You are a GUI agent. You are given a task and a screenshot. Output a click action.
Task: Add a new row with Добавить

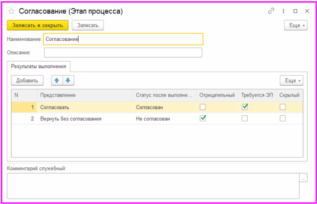tap(27, 80)
